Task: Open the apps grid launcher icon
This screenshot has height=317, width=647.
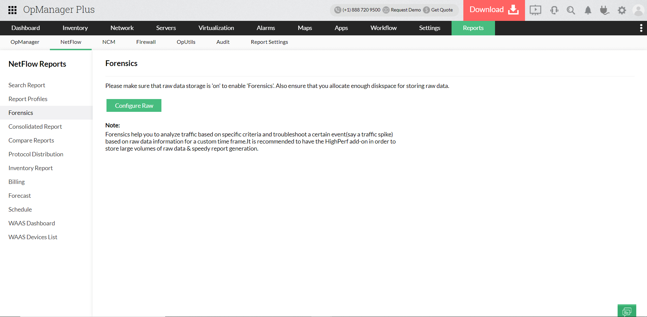Action: click(x=12, y=10)
